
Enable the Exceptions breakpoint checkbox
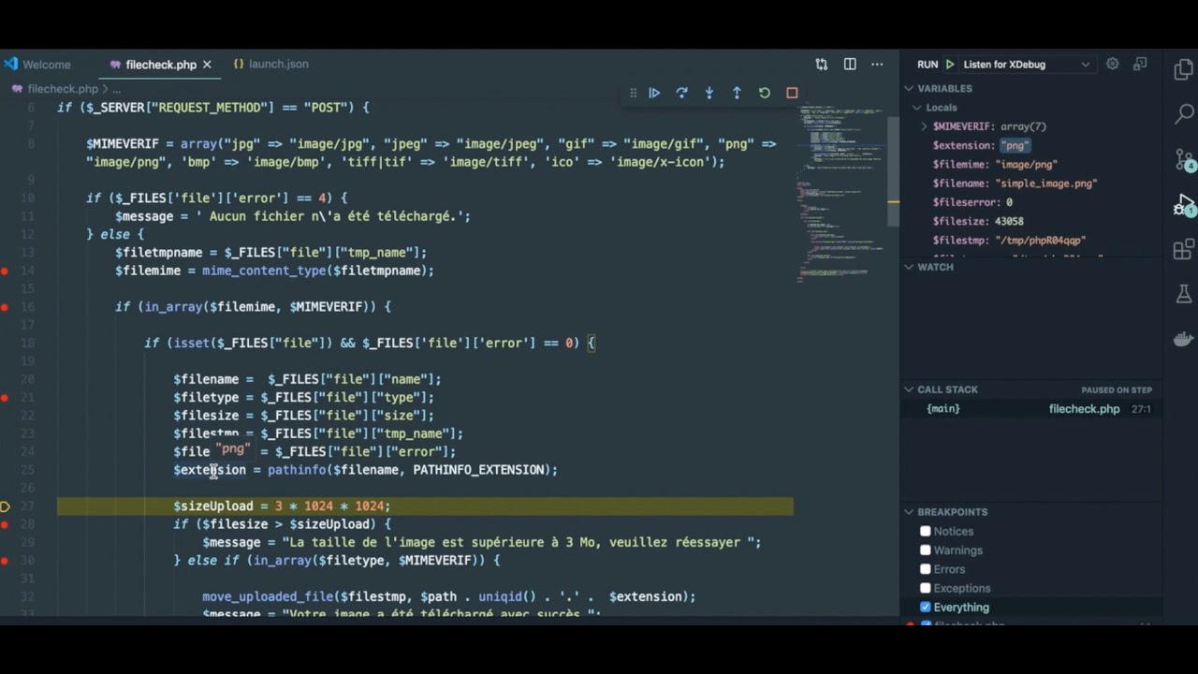point(925,588)
